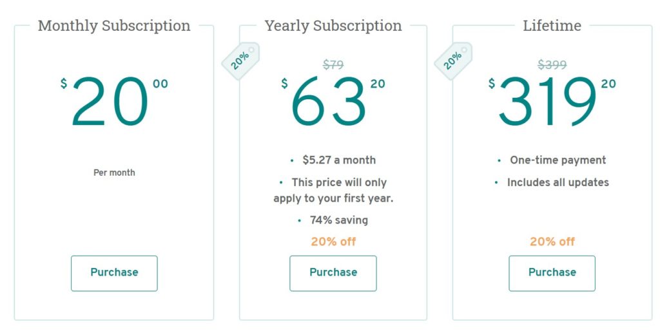The image size is (660, 331).
Task: Click the $63.20 yearly price
Action: [333, 101]
